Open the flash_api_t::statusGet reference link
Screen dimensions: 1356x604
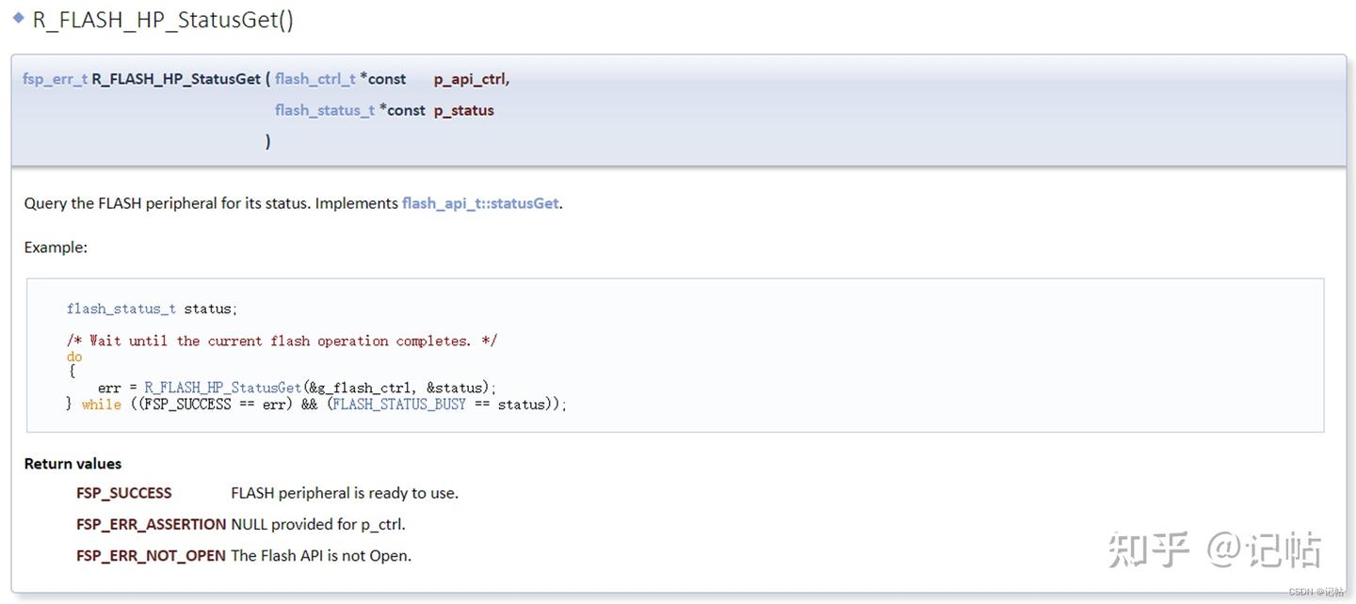point(481,203)
